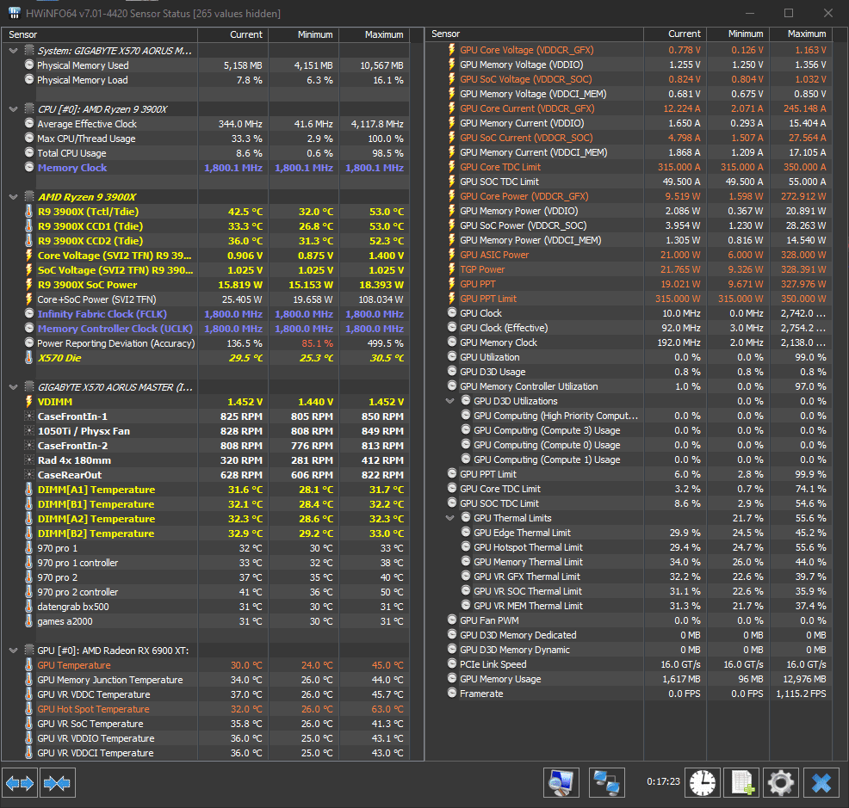Click the 12,976 MB GPU memory maximum
This screenshot has height=808, width=849.
804,679
